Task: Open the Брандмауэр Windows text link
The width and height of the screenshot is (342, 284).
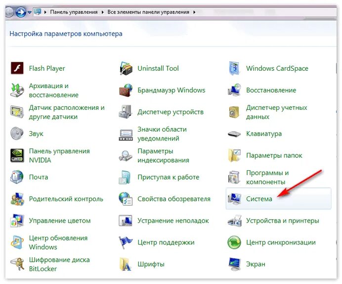Action: [x=171, y=90]
